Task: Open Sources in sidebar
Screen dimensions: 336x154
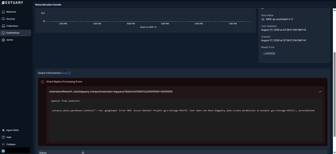Action: point(11,19)
